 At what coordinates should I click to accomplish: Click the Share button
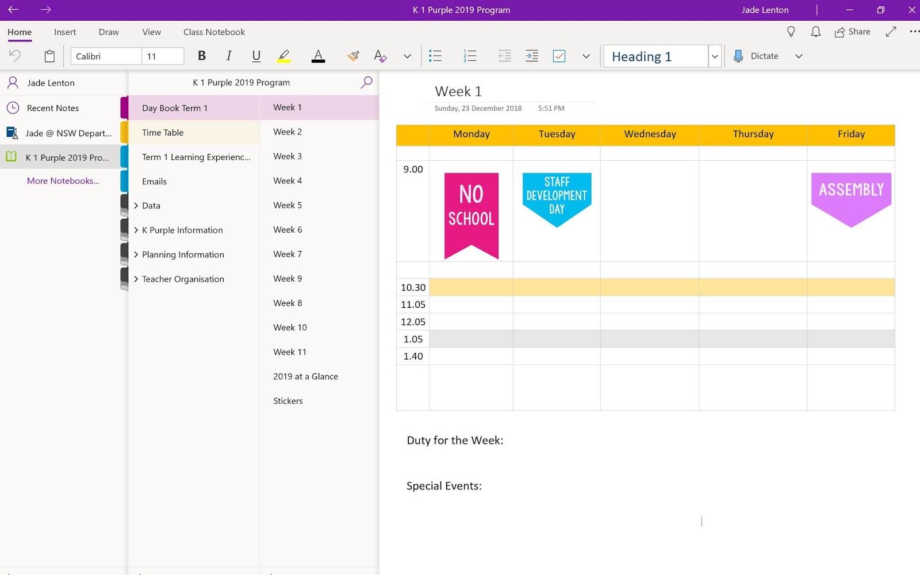[x=853, y=32]
